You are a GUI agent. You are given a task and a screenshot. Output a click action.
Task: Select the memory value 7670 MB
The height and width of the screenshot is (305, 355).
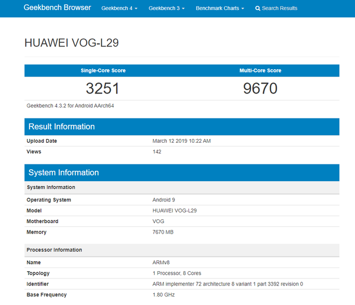(163, 232)
